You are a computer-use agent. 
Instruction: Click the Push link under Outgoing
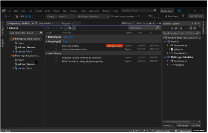click(x=65, y=41)
